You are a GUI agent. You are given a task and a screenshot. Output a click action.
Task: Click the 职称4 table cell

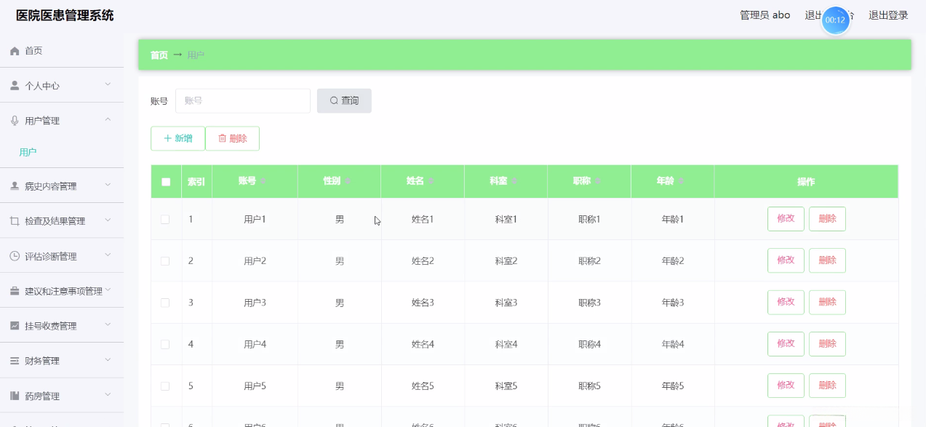tap(589, 344)
